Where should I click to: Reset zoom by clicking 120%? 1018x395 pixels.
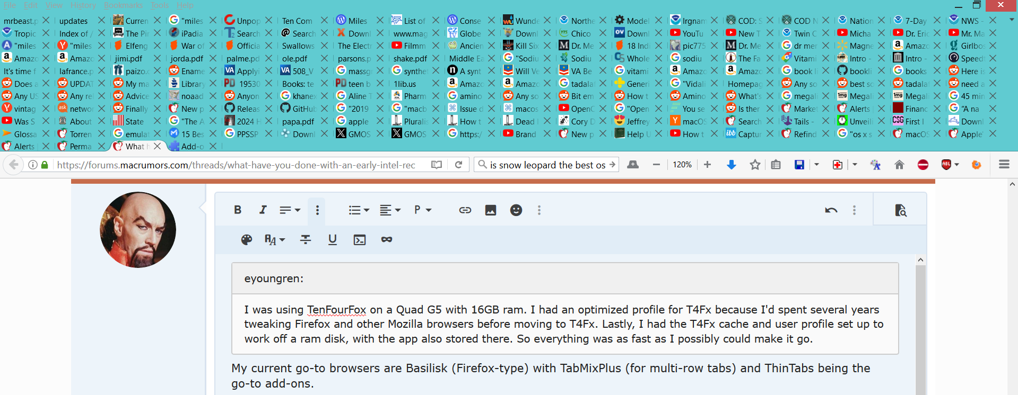coord(682,165)
